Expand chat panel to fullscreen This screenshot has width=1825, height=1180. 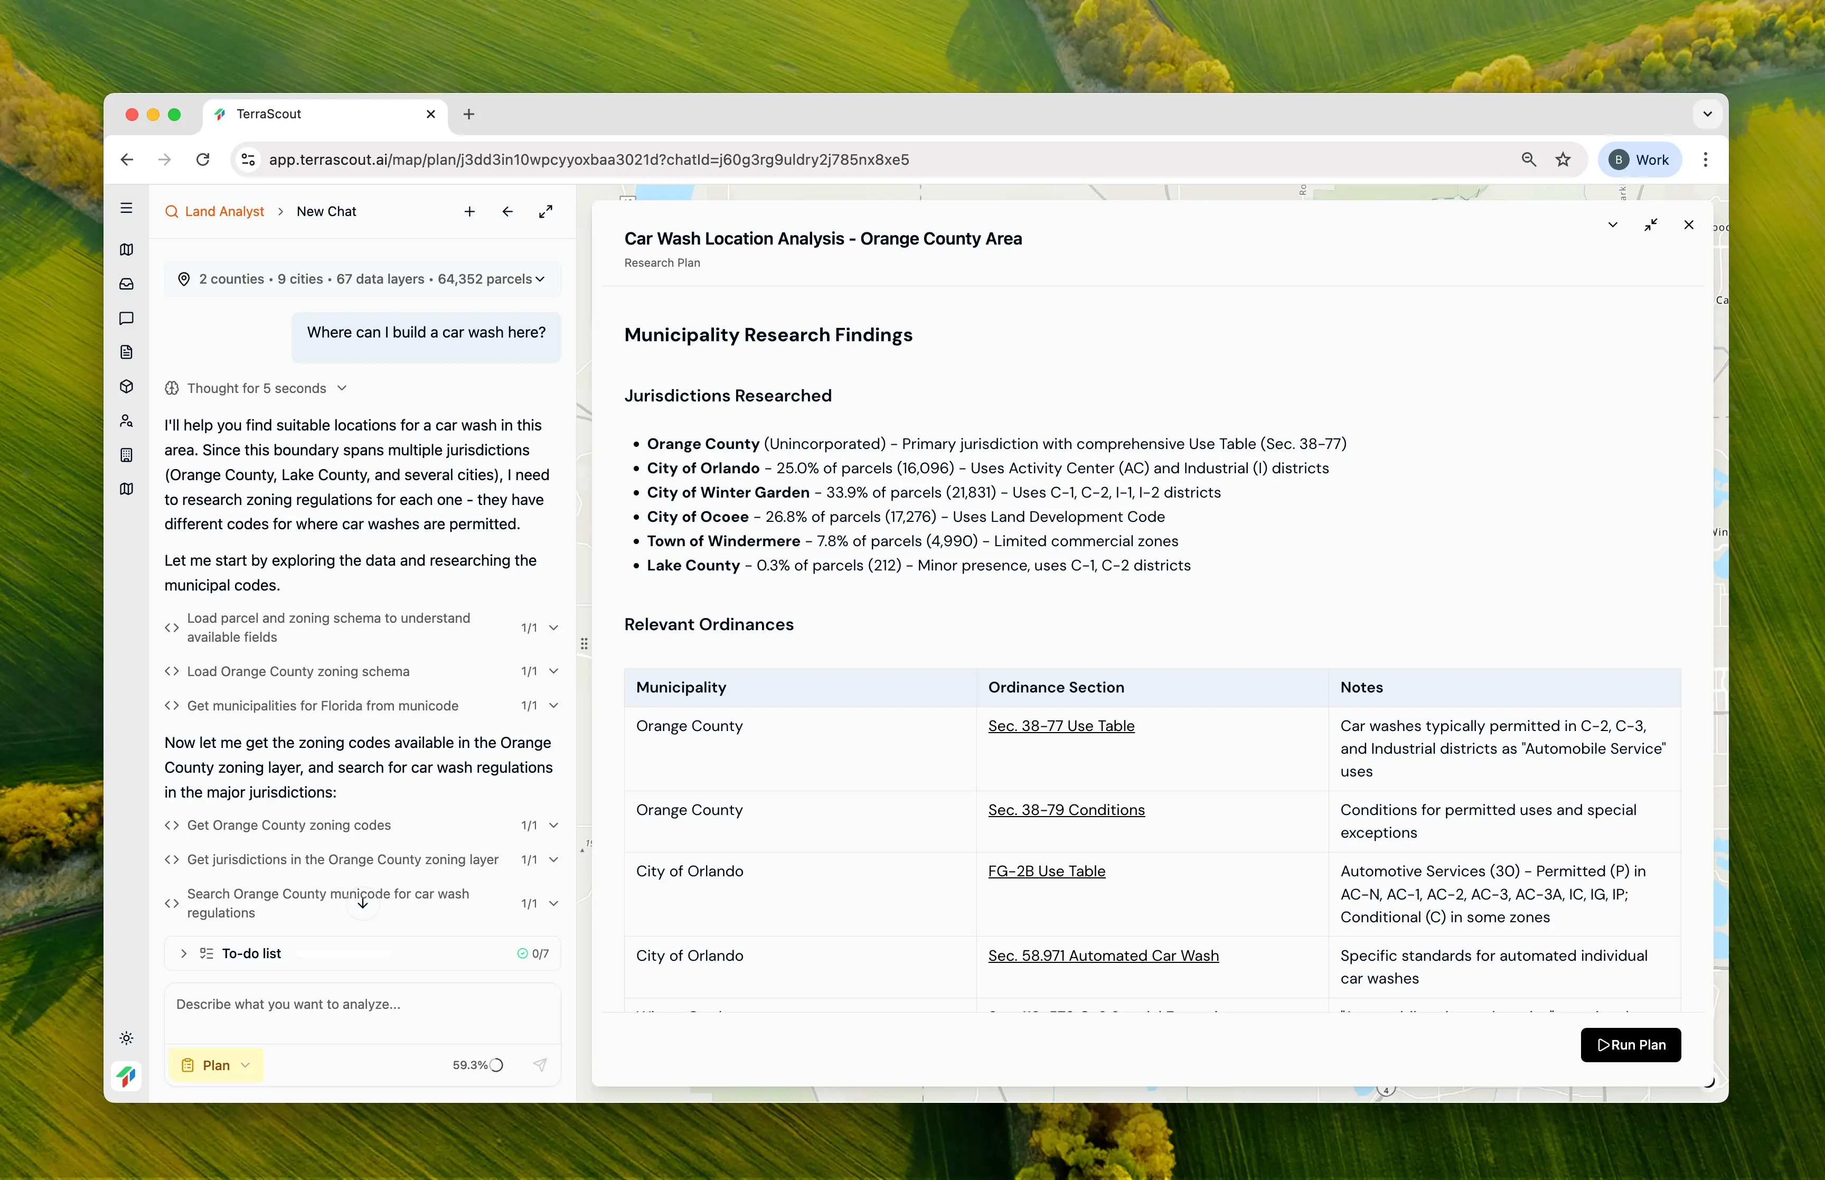tap(545, 211)
